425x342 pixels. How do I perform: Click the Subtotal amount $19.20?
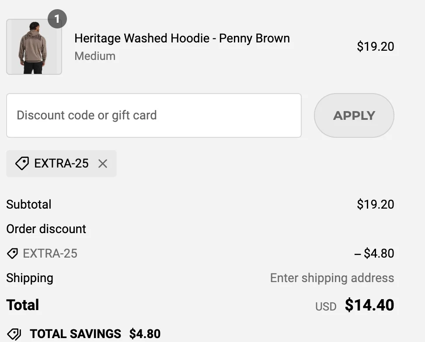pyautogui.click(x=376, y=204)
